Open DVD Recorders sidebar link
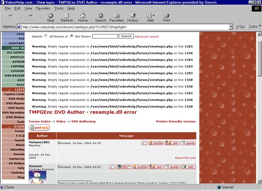This screenshot has width=262, height=191. click(14, 113)
